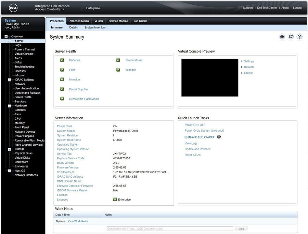Open the help question mark icon
This screenshot has height=234, width=308.
tap(299, 36)
